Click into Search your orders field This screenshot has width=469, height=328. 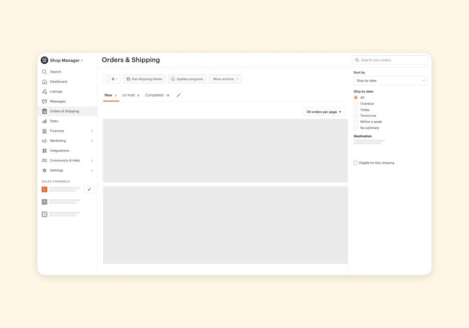click(x=390, y=60)
